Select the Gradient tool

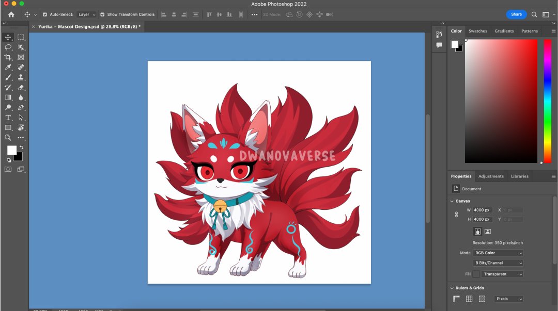[8, 97]
